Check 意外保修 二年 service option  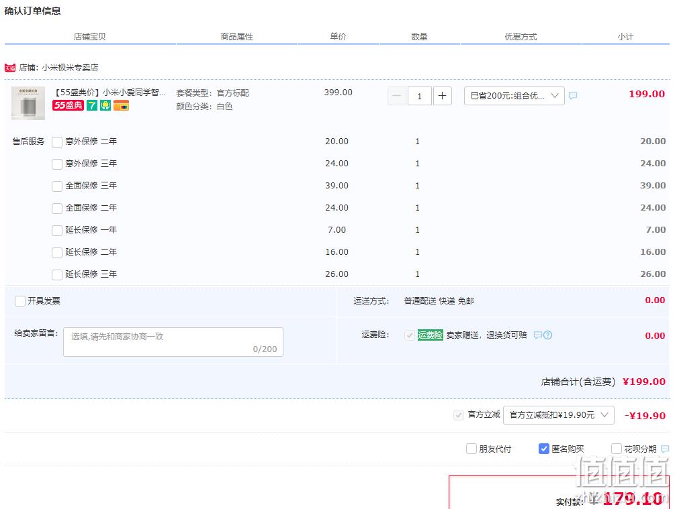pyautogui.click(x=57, y=142)
